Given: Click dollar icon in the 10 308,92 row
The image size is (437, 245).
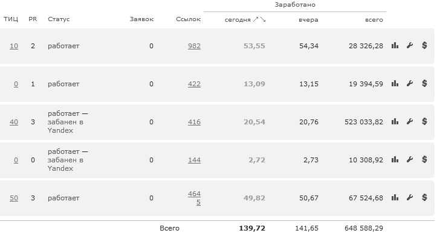Looking at the screenshot, I should (424, 160).
